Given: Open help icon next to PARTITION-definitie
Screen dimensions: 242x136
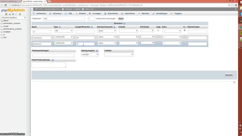Looking at the screenshot, I should tap(53, 60).
